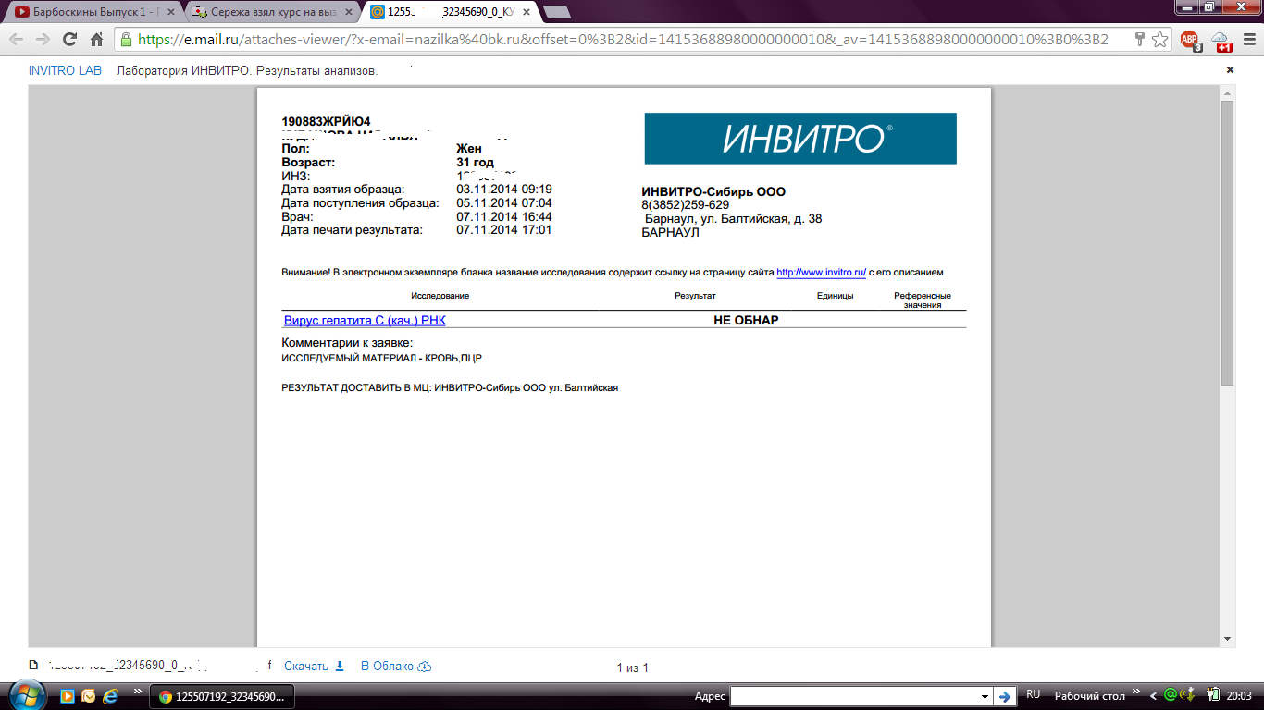
Task: Reload the current page
Action: coord(69,40)
